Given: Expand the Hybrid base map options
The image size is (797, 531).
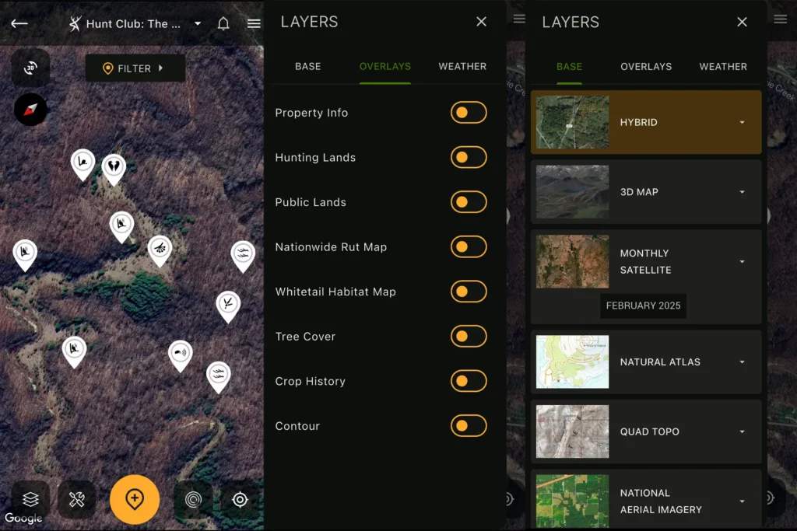Looking at the screenshot, I should 742,122.
